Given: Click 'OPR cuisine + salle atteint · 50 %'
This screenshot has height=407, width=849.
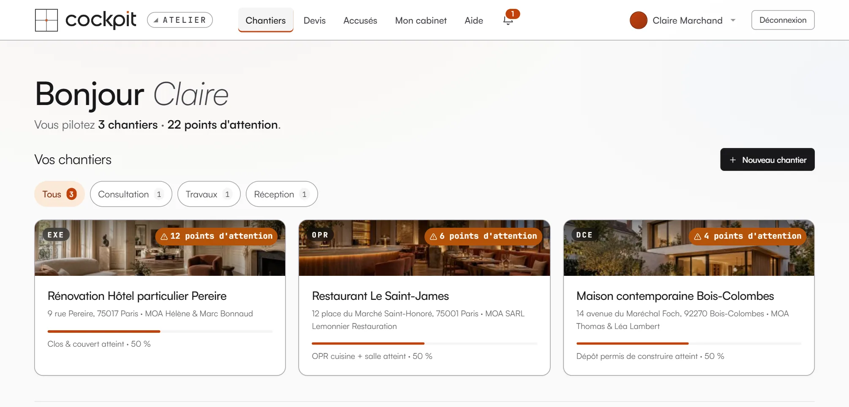Looking at the screenshot, I should click(x=372, y=356).
